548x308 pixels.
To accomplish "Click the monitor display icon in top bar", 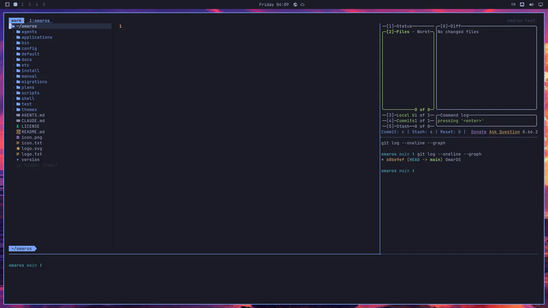I will point(540,4).
